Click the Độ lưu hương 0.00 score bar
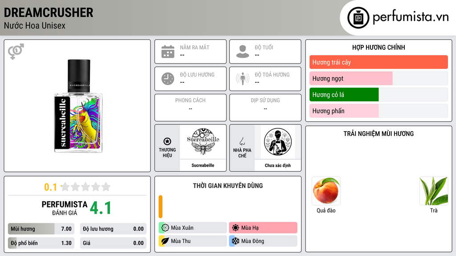This screenshot has width=456, height=256. pyautogui.click(x=113, y=229)
